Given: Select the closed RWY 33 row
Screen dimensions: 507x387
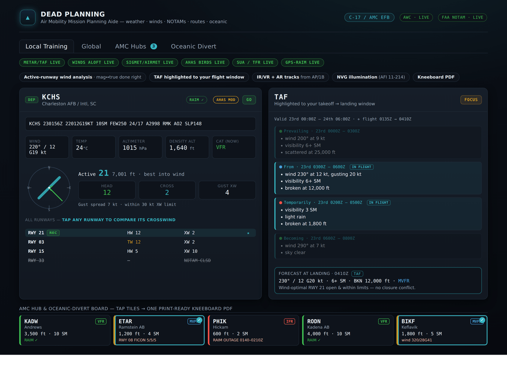Looking at the screenshot, I should [140, 261].
